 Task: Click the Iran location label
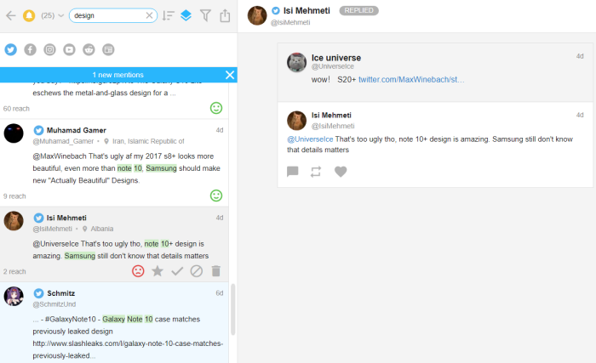tap(148, 141)
